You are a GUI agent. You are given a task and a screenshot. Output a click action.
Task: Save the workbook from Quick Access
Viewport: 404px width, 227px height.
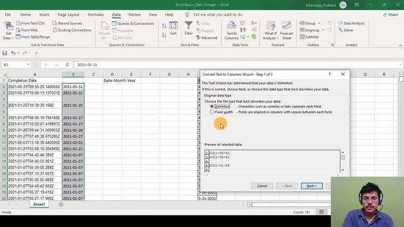coord(4,53)
